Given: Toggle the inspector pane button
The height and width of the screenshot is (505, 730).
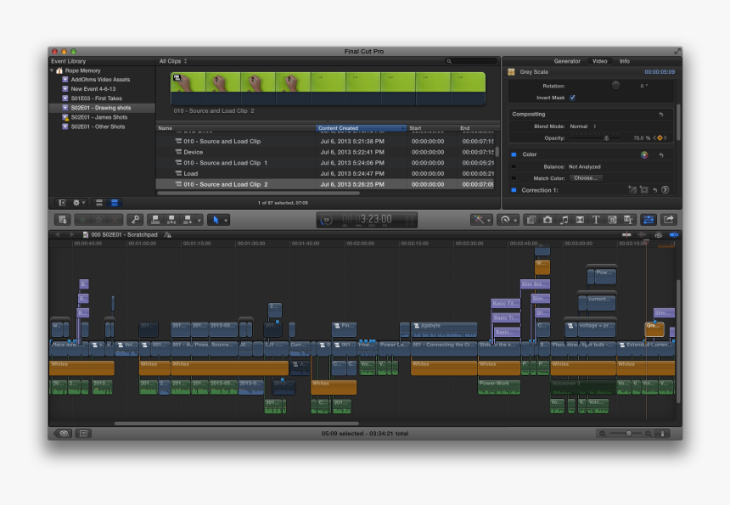Looking at the screenshot, I should (648, 220).
